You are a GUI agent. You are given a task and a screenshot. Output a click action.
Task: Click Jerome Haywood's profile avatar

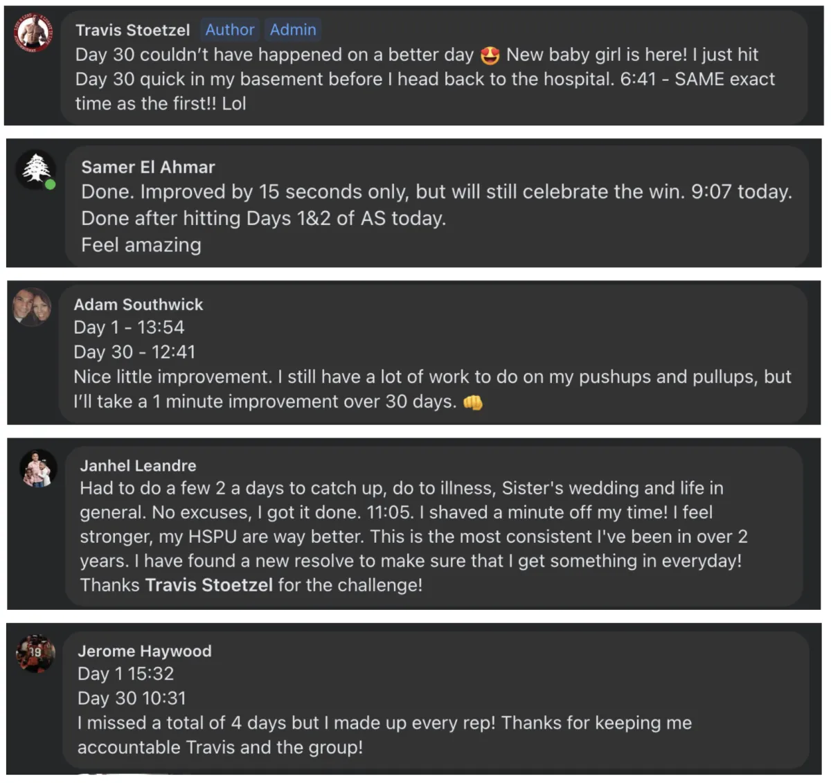(x=35, y=653)
